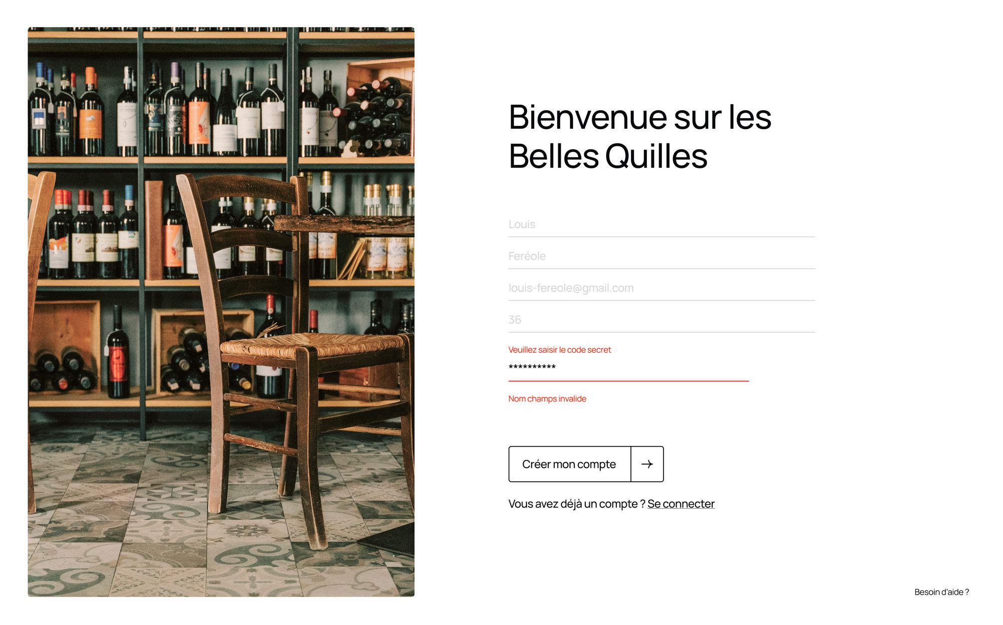Click the red-label bottle standing between the lower crates
This screenshot has height=625, width=1003.
tap(118, 353)
